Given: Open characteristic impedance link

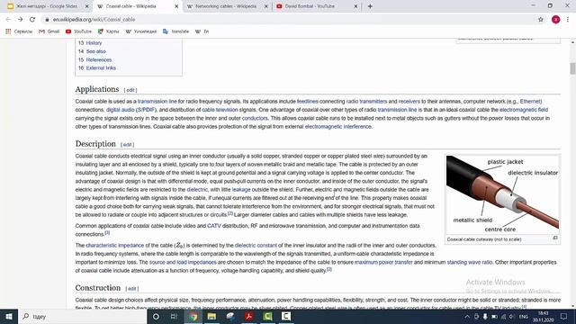Looking at the screenshot, I should tap(115, 246).
